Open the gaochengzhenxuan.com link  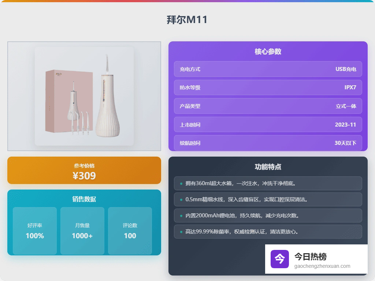coord(322,266)
